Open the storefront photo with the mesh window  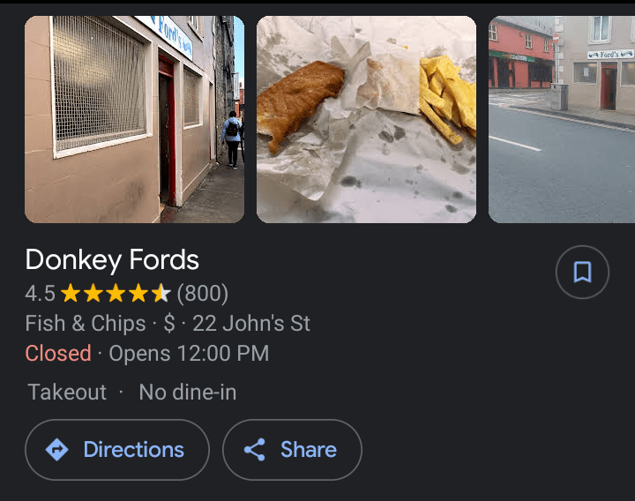coord(134,119)
